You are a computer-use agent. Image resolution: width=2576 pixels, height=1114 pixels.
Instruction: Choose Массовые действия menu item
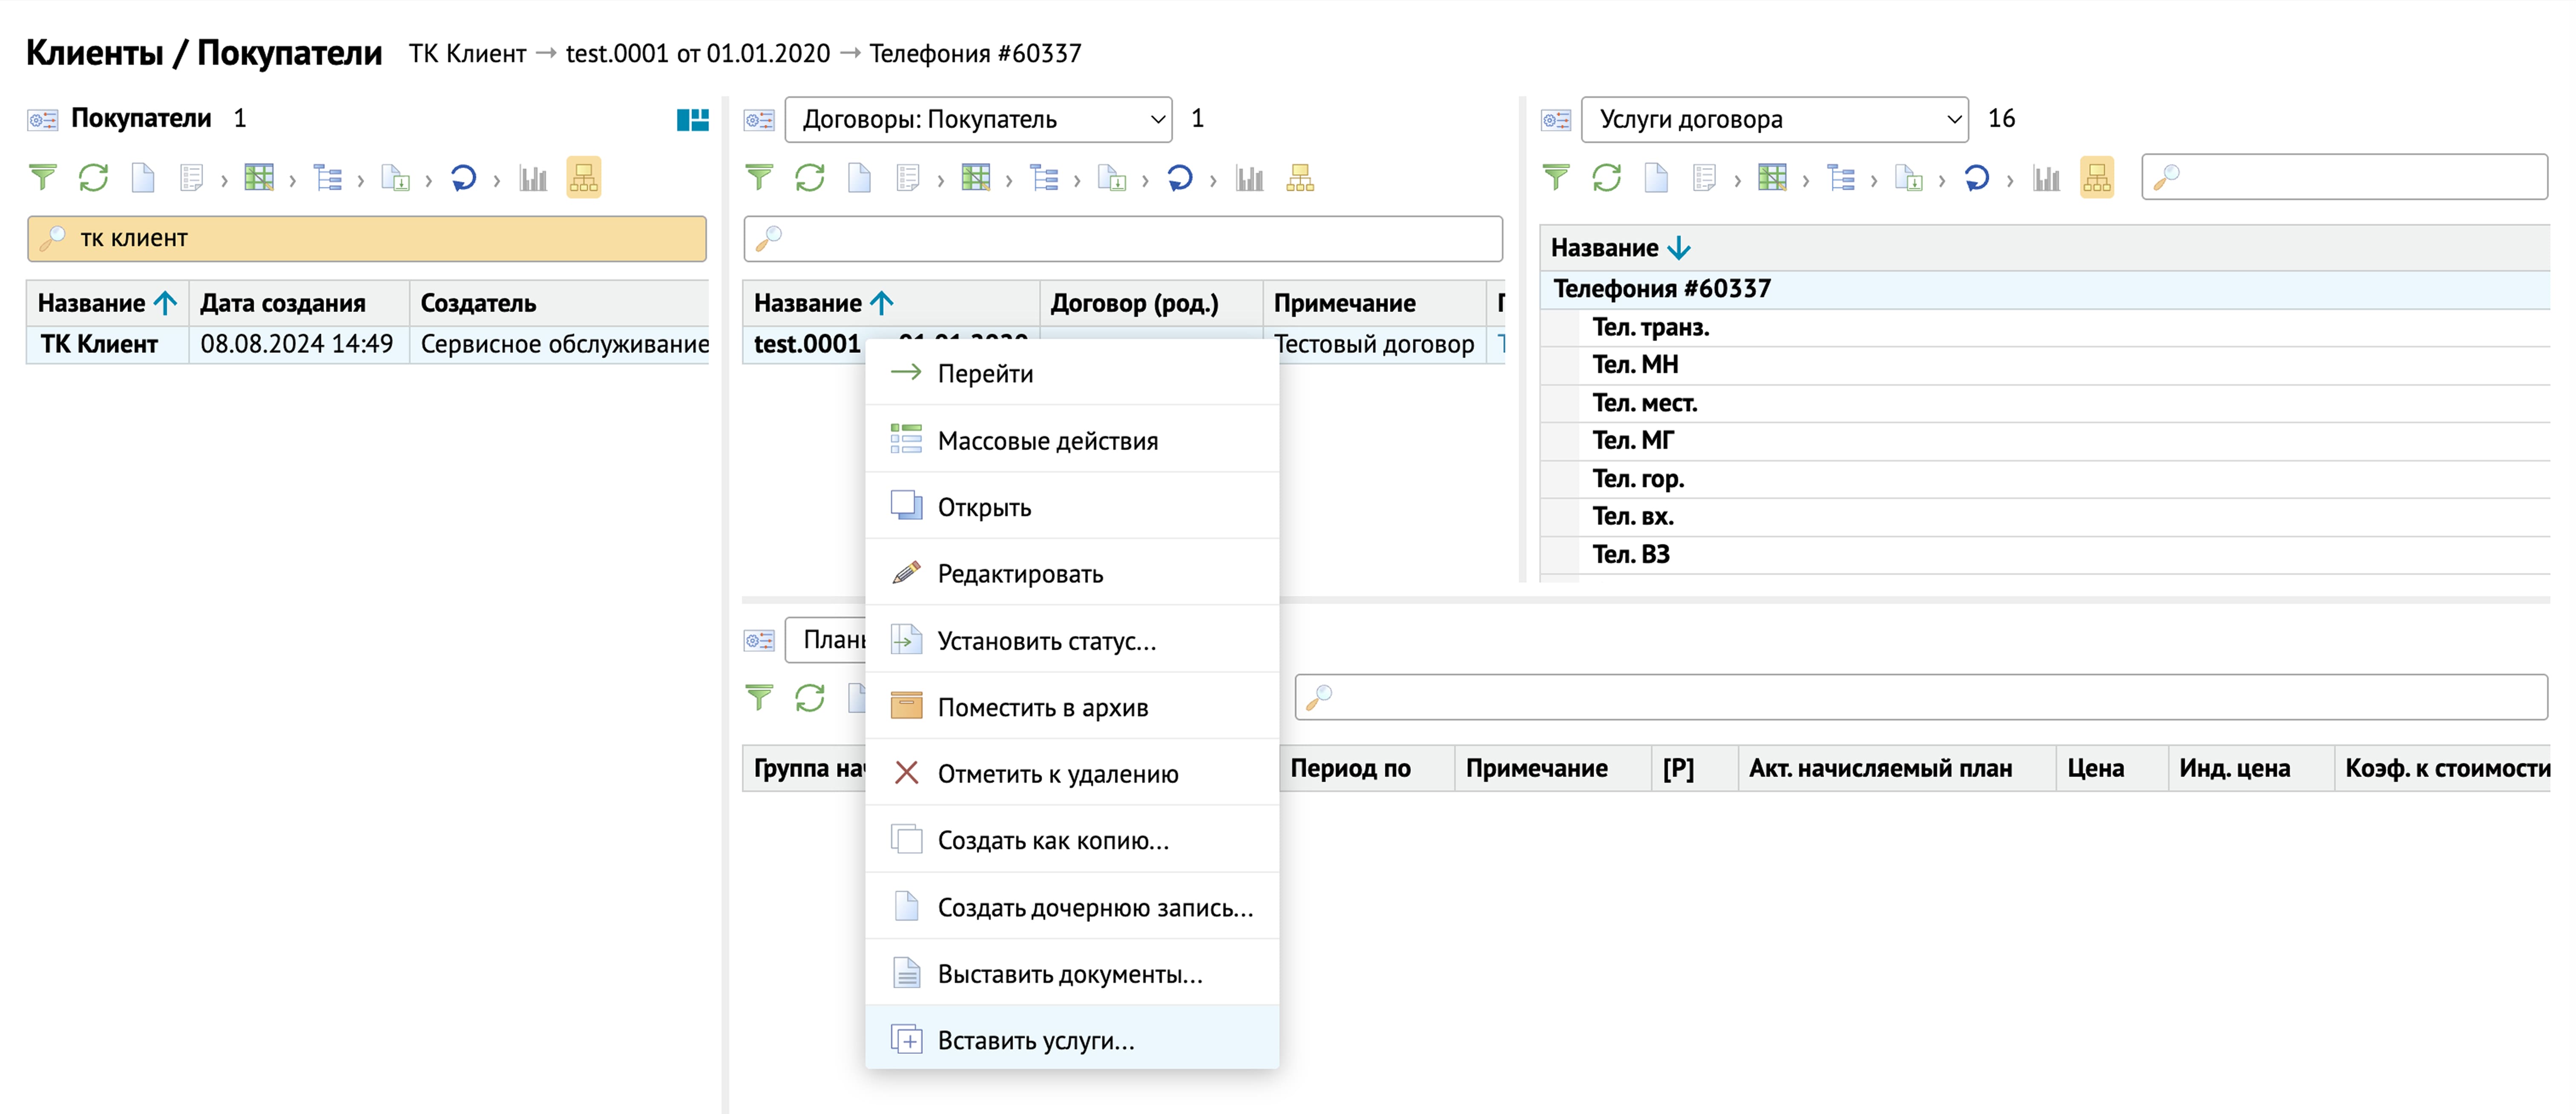[x=1071, y=440]
